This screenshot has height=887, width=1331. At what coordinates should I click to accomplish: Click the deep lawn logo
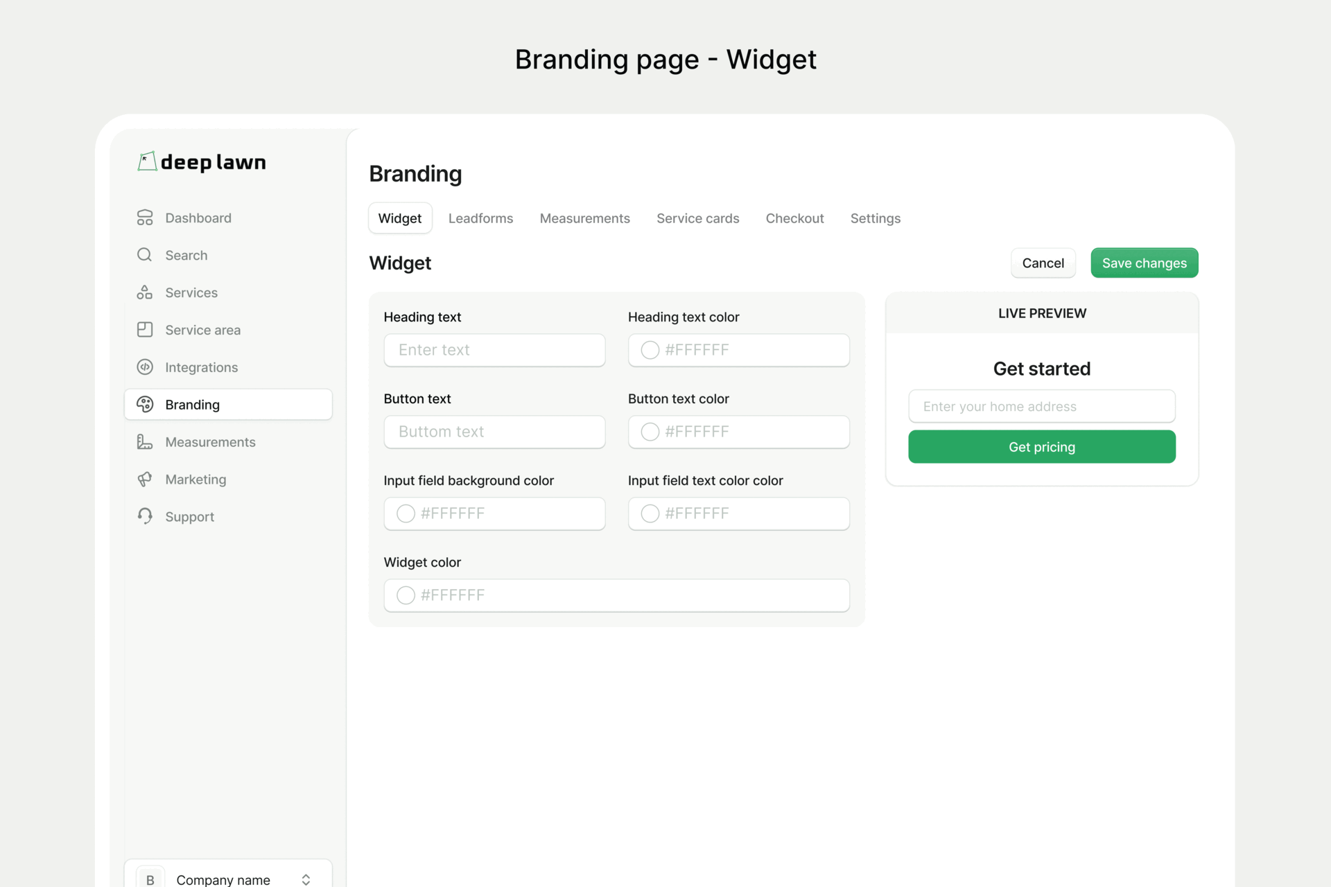tap(202, 162)
